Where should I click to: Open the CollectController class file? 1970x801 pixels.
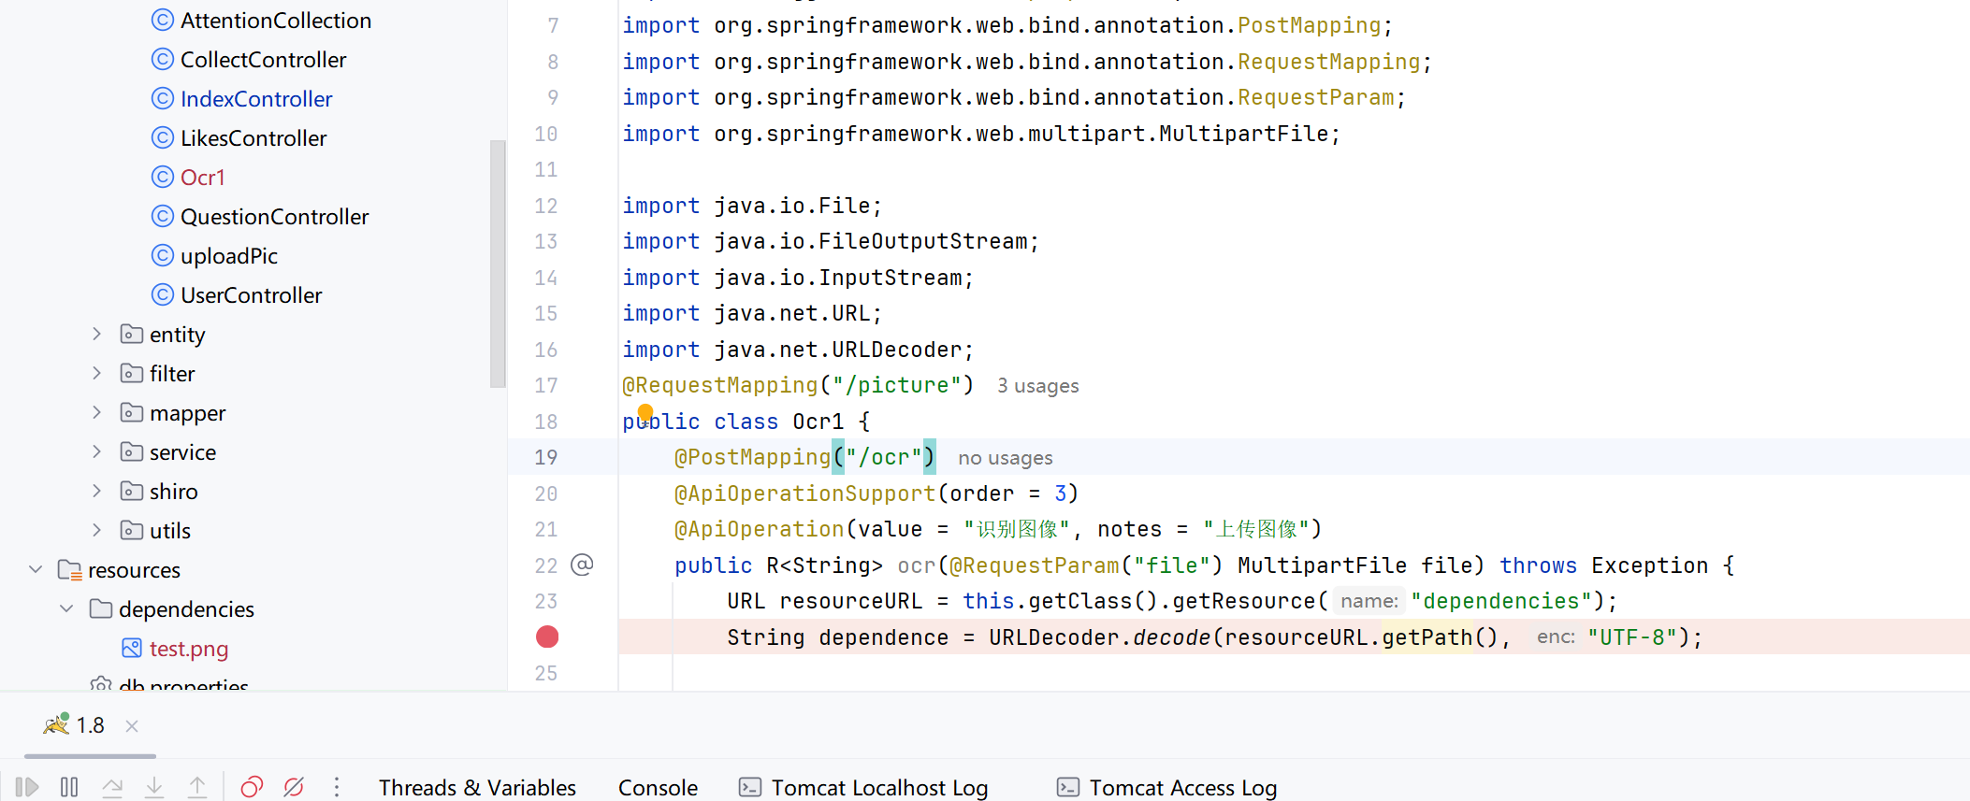[263, 60]
